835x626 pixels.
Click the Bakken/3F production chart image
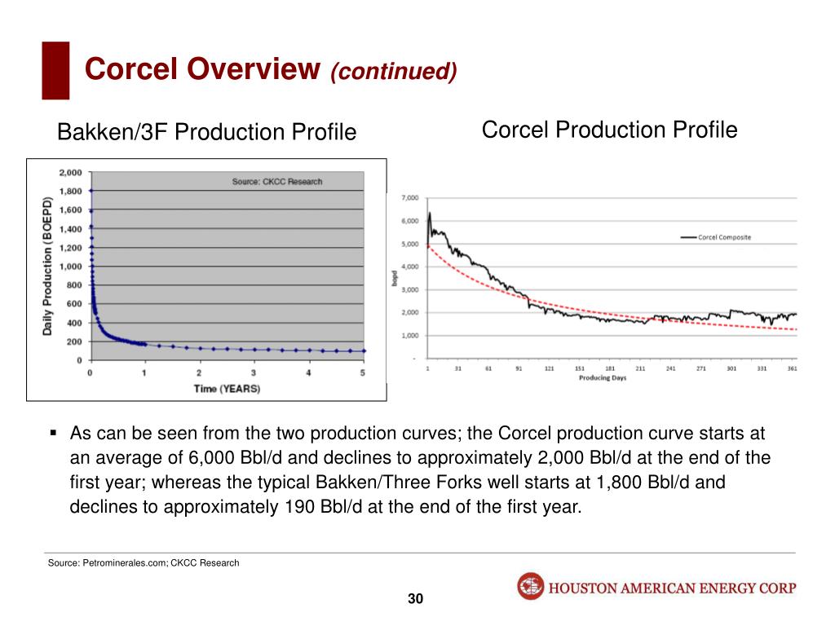tap(206, 280)
